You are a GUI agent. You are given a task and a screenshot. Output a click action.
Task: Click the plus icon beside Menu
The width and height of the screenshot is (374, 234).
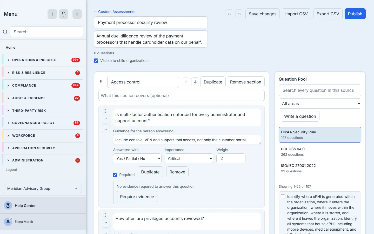tap(52, 14)
